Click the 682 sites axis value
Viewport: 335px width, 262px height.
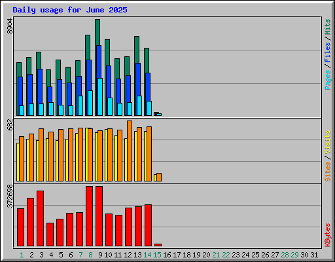click(10, 124)
